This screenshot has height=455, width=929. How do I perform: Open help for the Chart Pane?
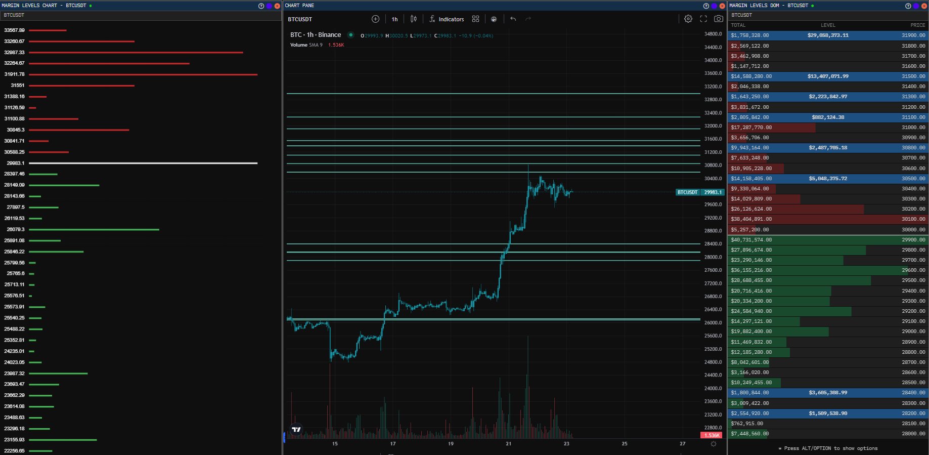706,6
